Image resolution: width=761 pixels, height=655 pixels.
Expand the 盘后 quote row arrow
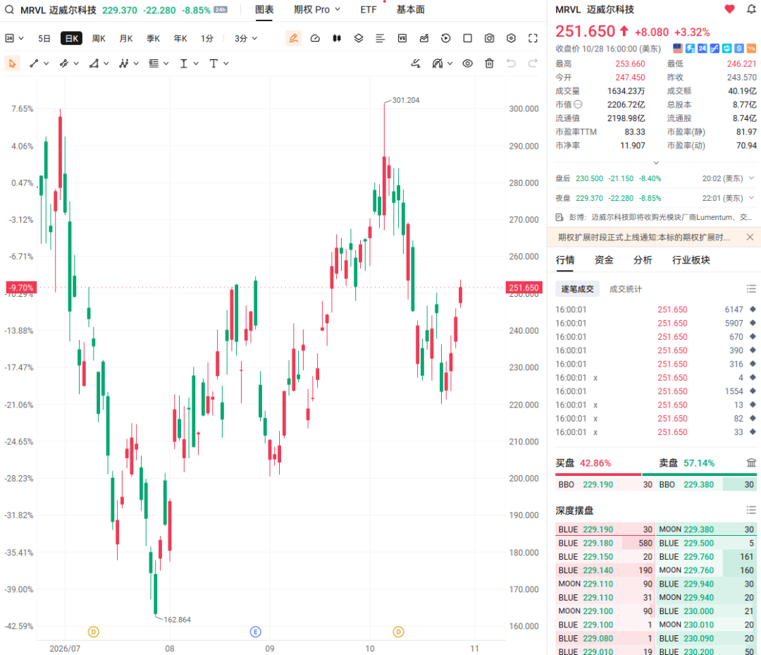tap(751, 178)
